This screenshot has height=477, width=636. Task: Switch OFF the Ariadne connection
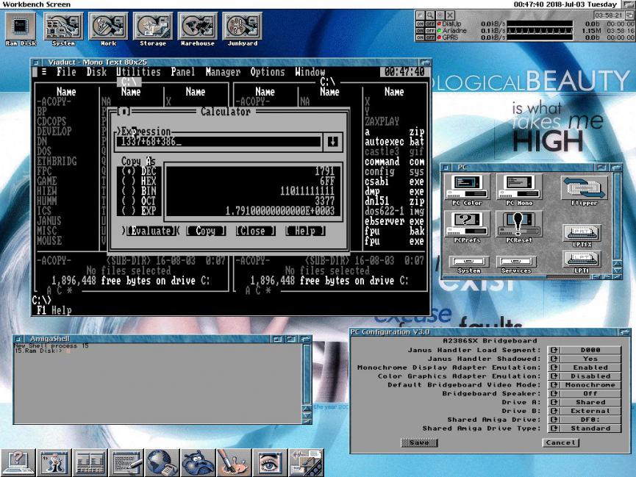click(430, 30)
